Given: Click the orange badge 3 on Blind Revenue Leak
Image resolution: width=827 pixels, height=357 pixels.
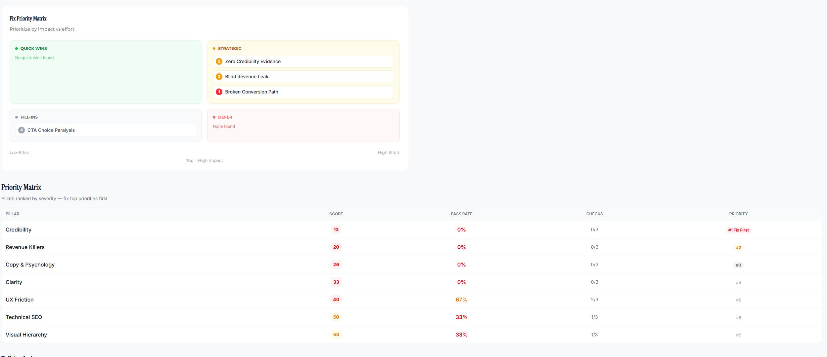Looking at the screenshot, I should point(219,76).
